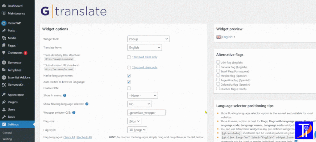Viewport: 316px width, 142px height.
Task: Uncheck Native language names
Action: (129, 76)
